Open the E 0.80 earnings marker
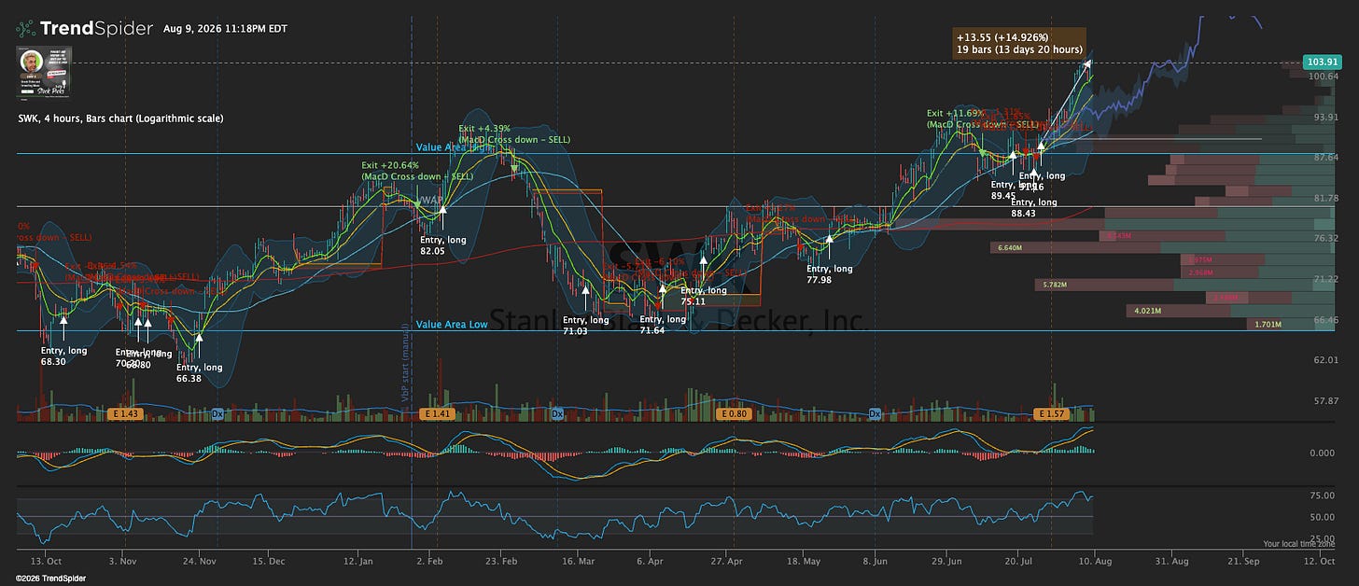Screen dimensions: 1359x586 point(735,413)
